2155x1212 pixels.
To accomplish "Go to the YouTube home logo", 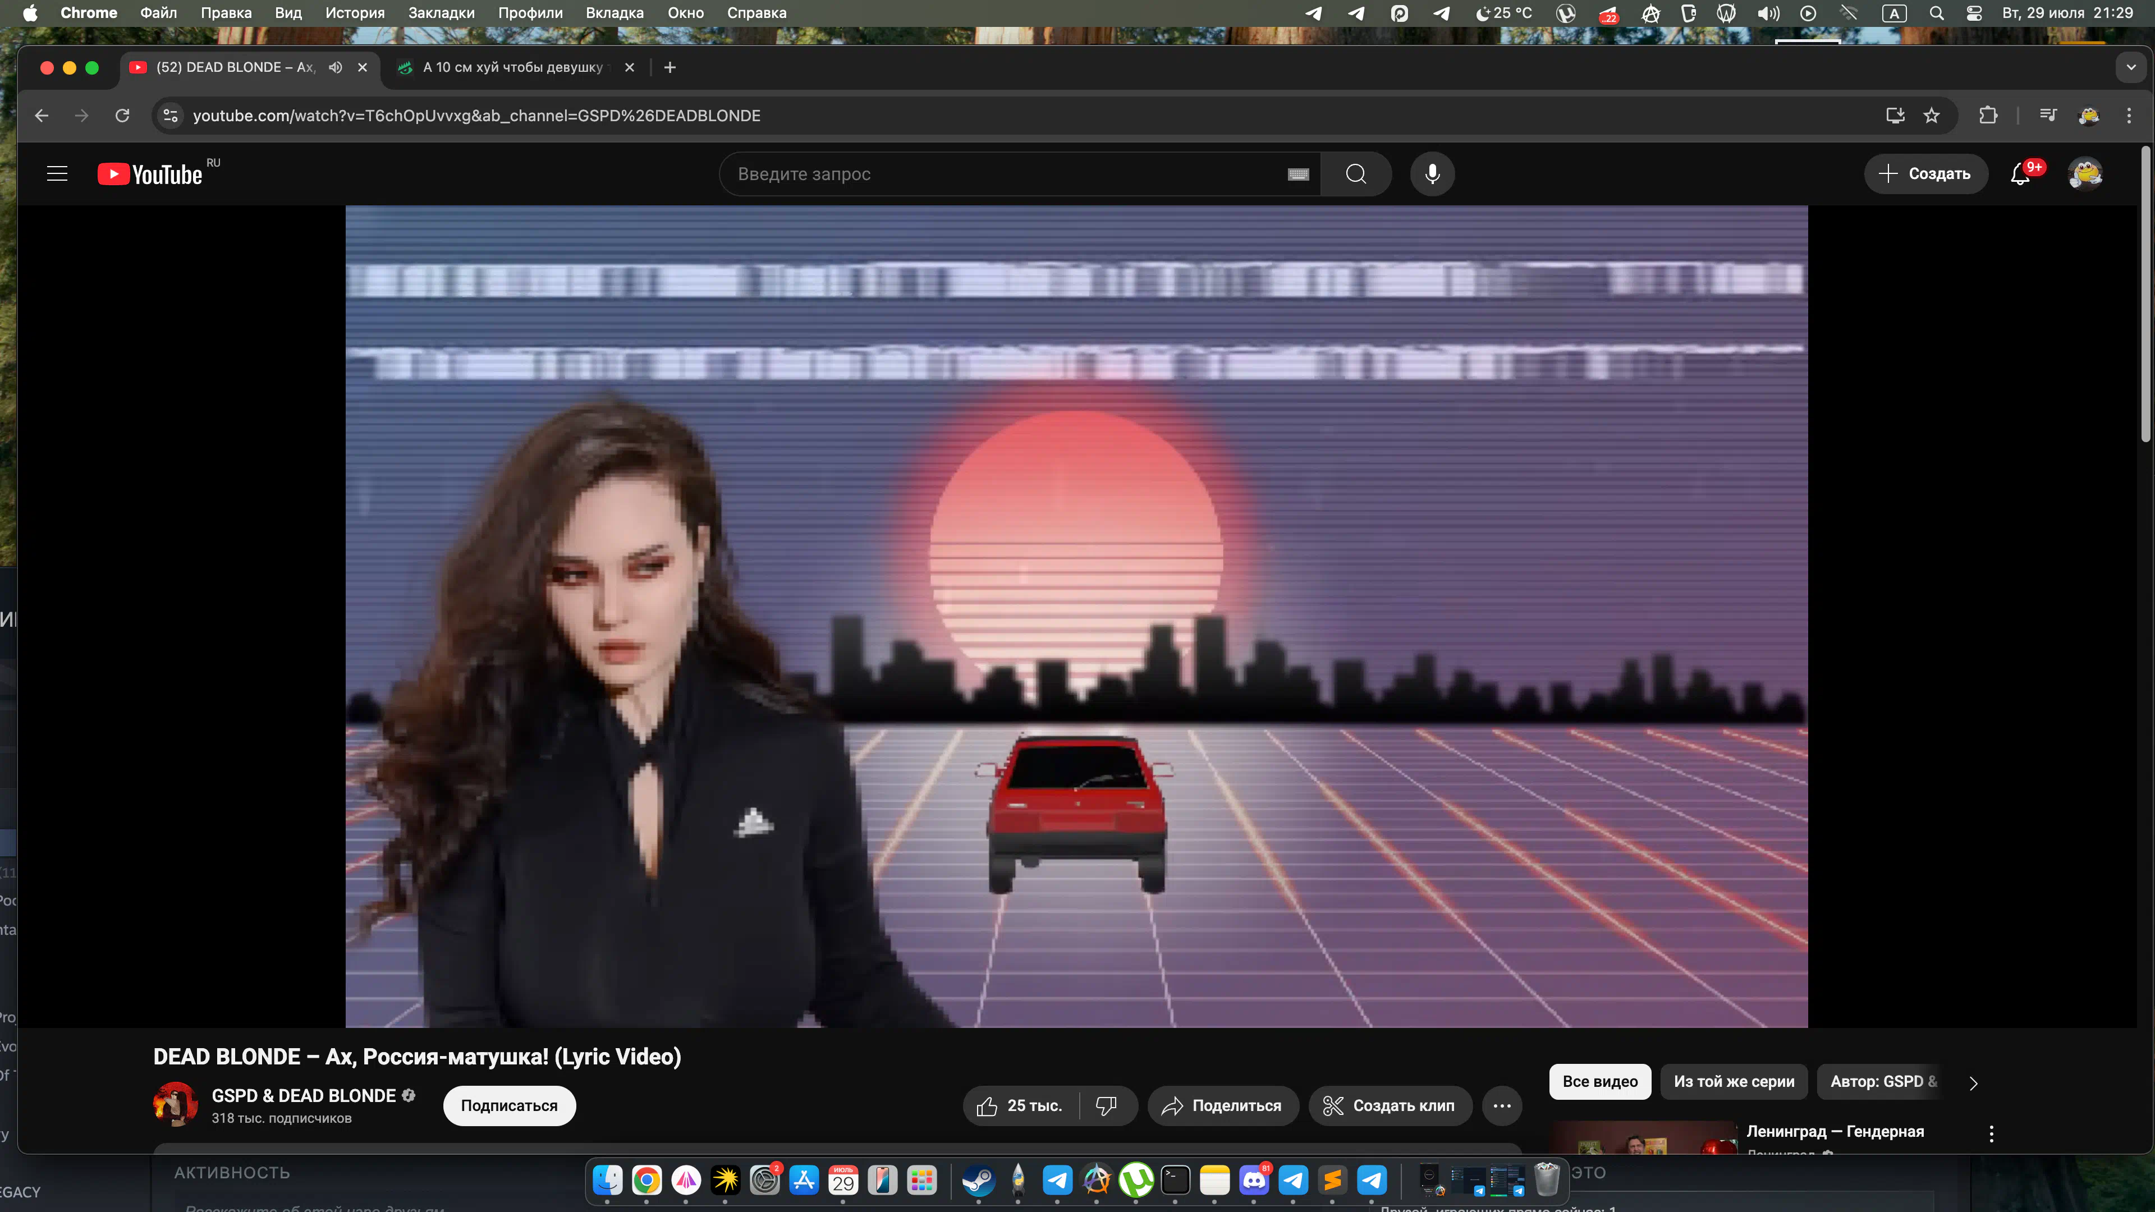I will pos(150,174).
